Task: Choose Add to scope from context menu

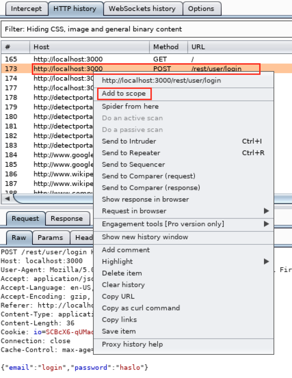Action: point(124,93)
